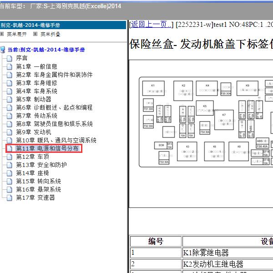
Task: Click the page icon next to 第8章
Action: pos(10,124)
